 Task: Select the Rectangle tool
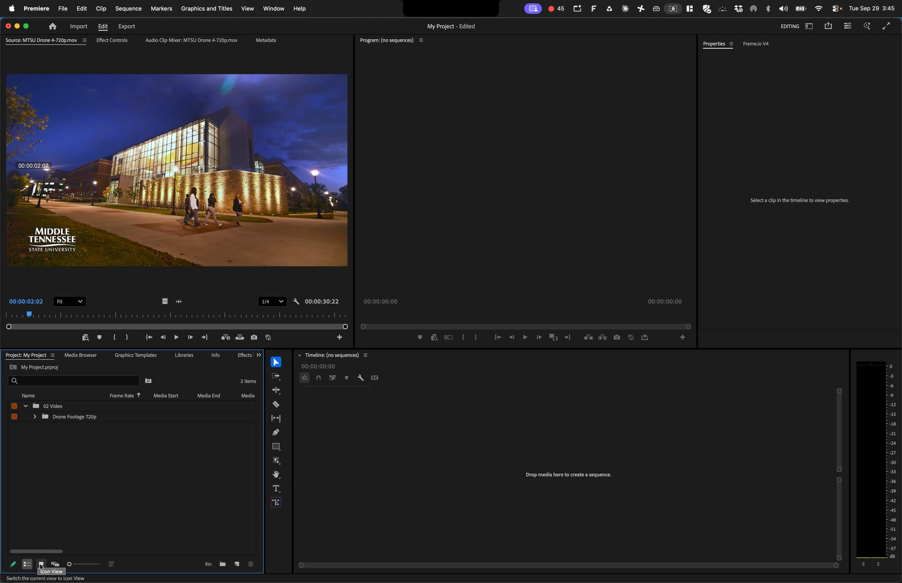[x=276, y=446]
